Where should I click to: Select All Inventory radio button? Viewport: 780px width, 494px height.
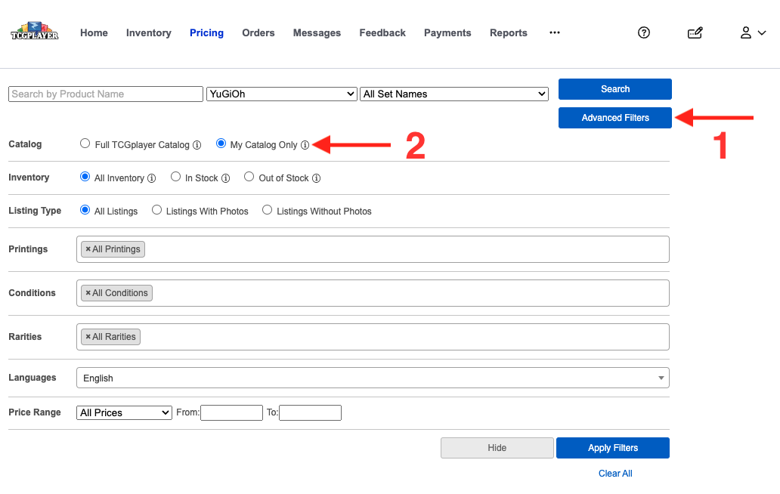point(85,177)
